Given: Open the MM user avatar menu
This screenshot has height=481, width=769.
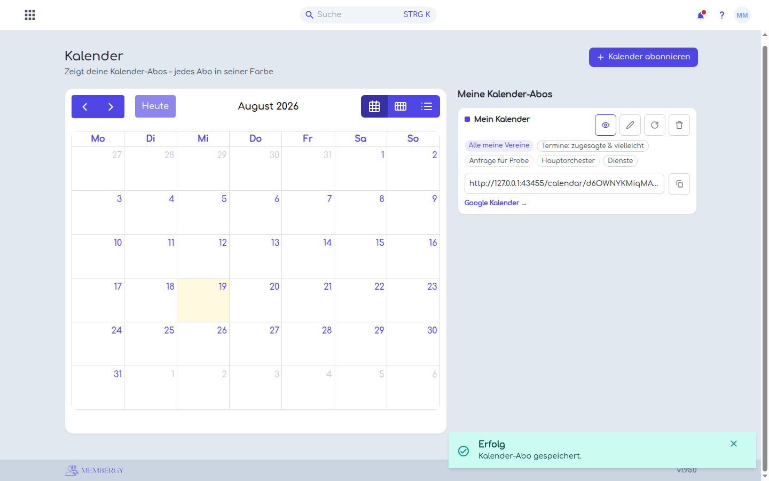Looking at the screenshot, I should tap(742, 15).
